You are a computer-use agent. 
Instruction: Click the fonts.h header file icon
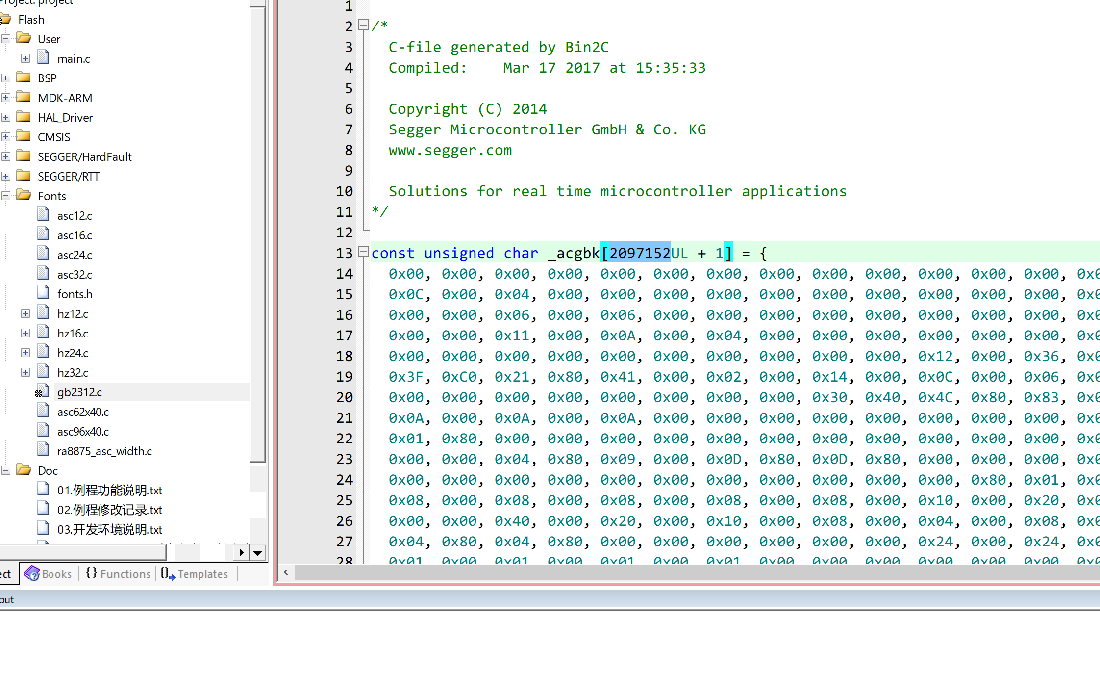pyautogui.click(x=43, y=292)
